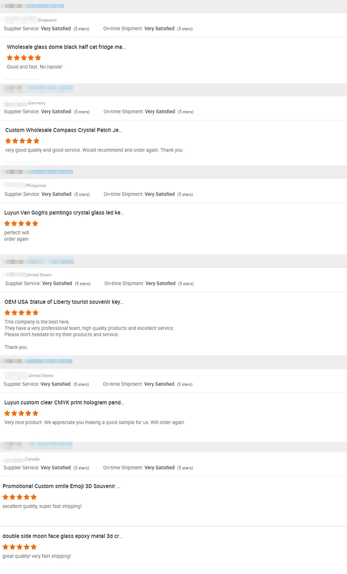
Task: Click star rating under cat fridge magnet title
Action: 24,58
